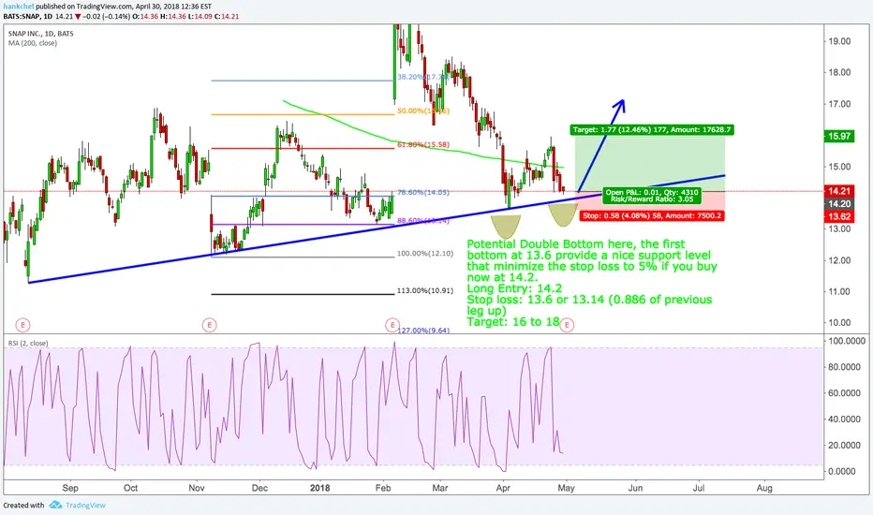Screen dimensions: 873x515
Task: Click the RSI (2, close) indicator legend
Action: (x=28, y=343)
